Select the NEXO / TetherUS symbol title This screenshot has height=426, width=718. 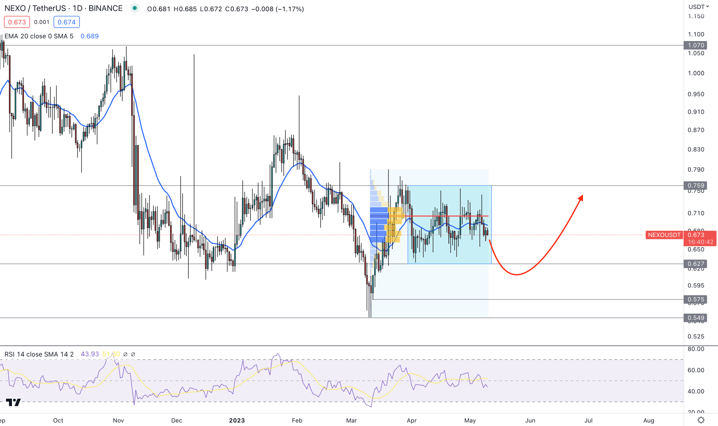click(64, 8)
